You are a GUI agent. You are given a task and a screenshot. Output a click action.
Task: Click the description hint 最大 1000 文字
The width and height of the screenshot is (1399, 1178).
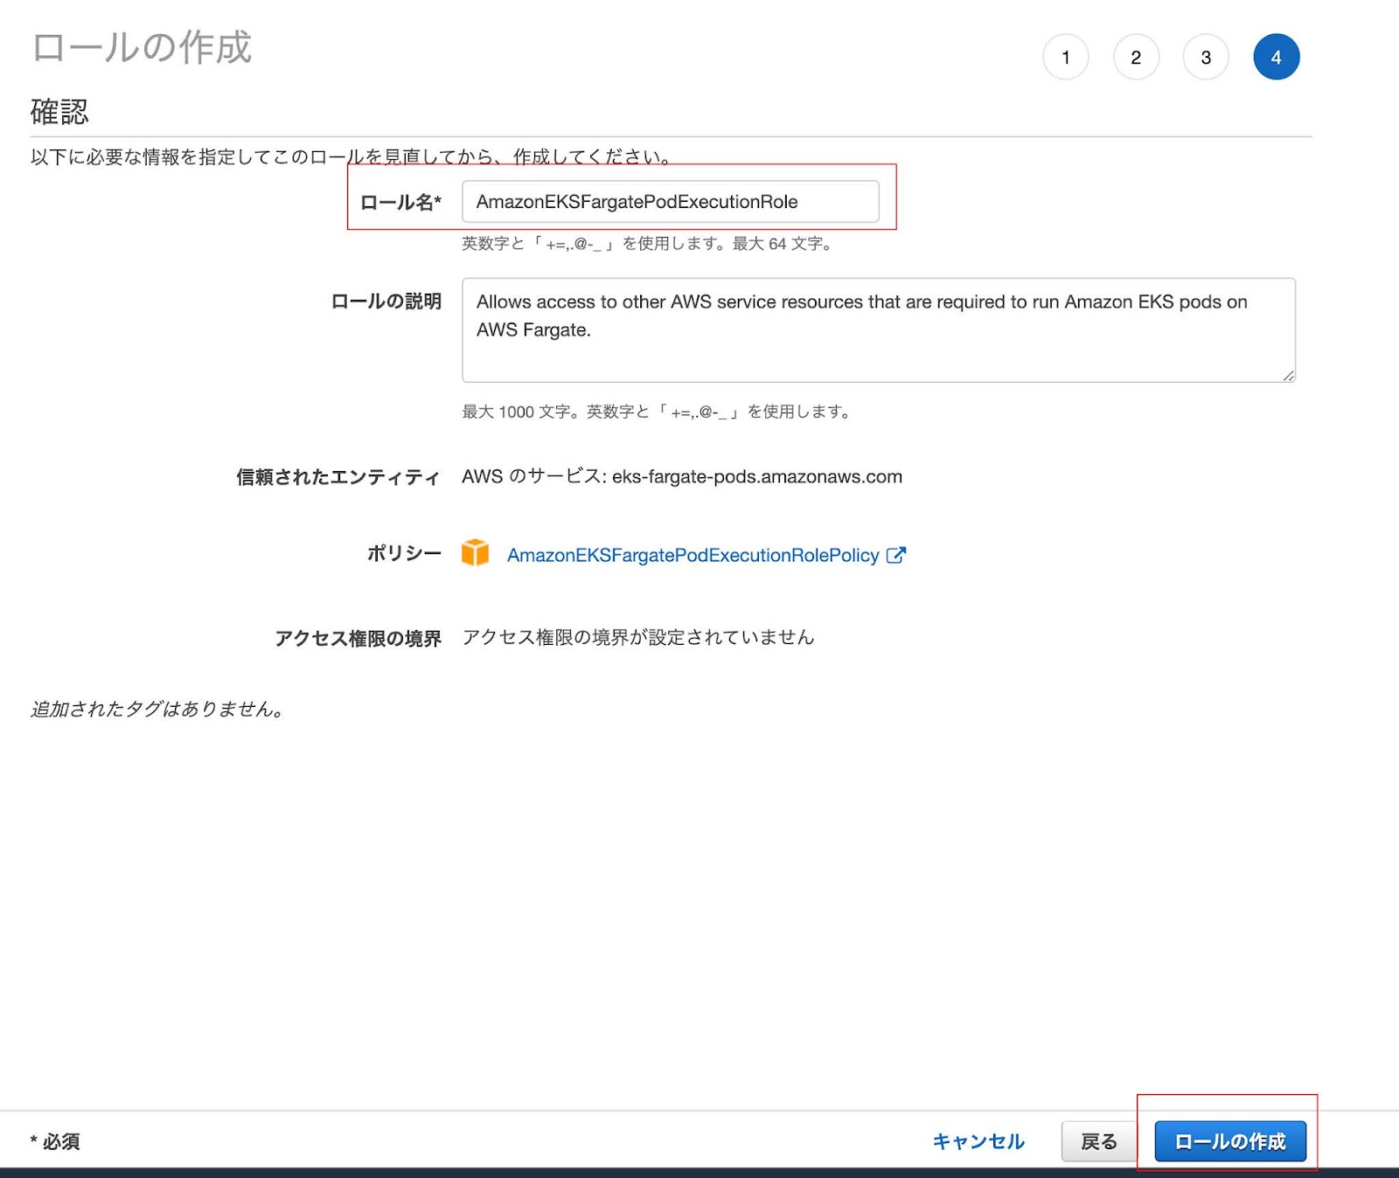point(657,412)
